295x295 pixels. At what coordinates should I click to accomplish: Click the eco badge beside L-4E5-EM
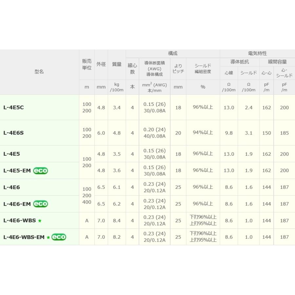tap(40, 170)
